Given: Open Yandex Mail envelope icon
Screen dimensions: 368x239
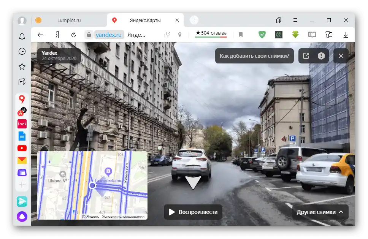Looking at the screenshot, I should pyautogui.click(x=22, y=160).
